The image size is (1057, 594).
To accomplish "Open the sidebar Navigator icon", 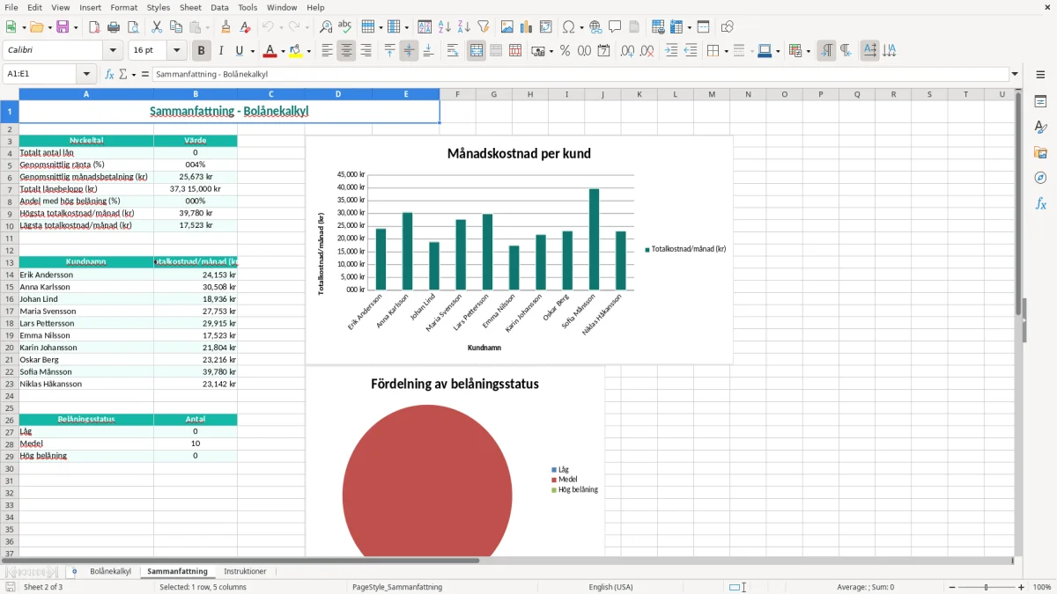I will (x=1040, y=178).
